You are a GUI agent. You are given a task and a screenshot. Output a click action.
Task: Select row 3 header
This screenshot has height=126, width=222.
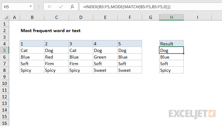[x=4, y=37]
